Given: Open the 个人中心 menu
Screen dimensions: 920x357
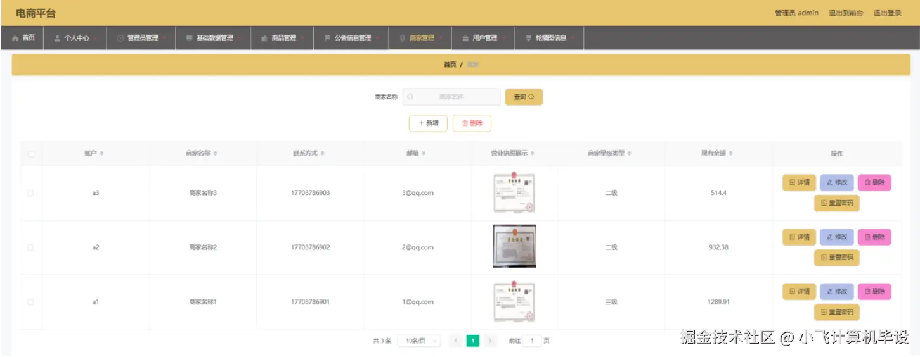Looking at the screenshot, I should (75, 38).
